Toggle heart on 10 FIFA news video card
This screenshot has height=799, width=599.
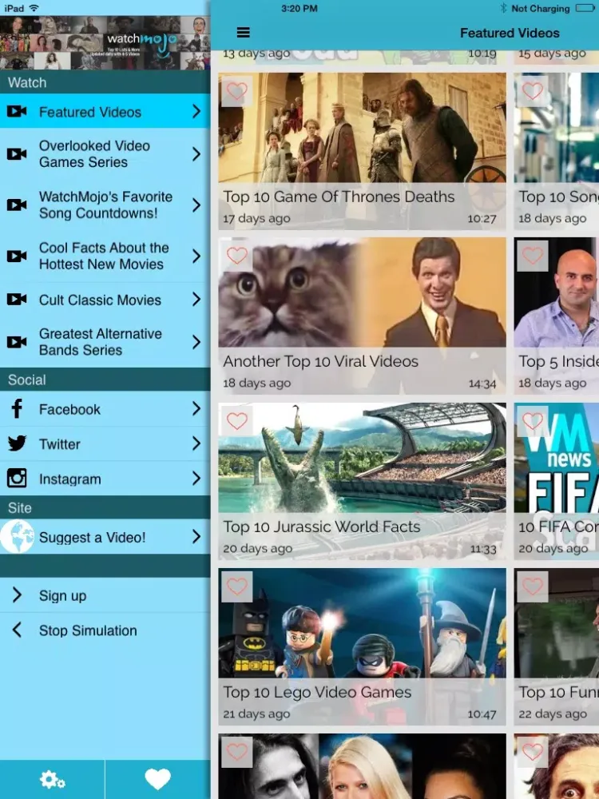click(x=533, y=421)
